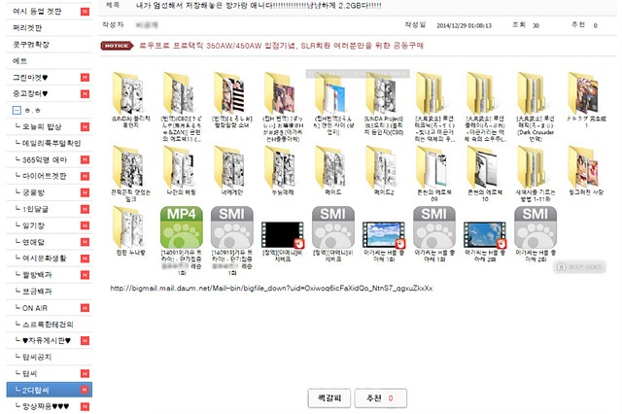Image resolution: width=622 pixels, height=414 pixels.
Task: Go to the 오늘의 밥상 board
Action: tap(42, 126)
